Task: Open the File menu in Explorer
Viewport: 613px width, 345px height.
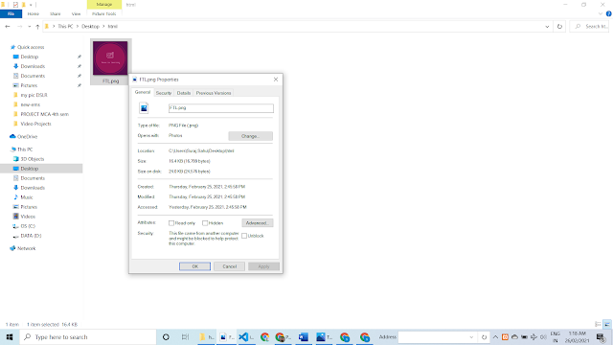Action: tap(11, 13)
